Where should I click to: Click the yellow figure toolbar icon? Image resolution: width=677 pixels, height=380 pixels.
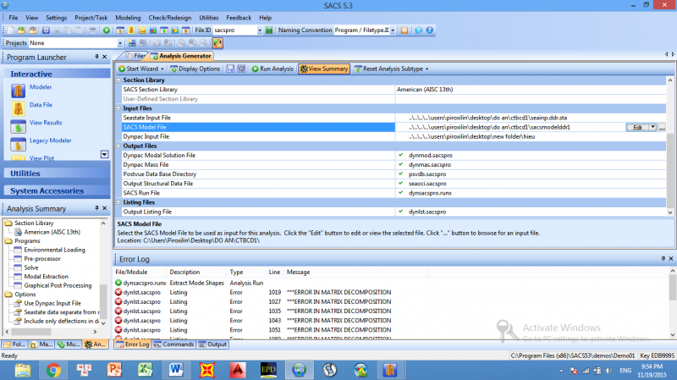[x=131, y=30]
